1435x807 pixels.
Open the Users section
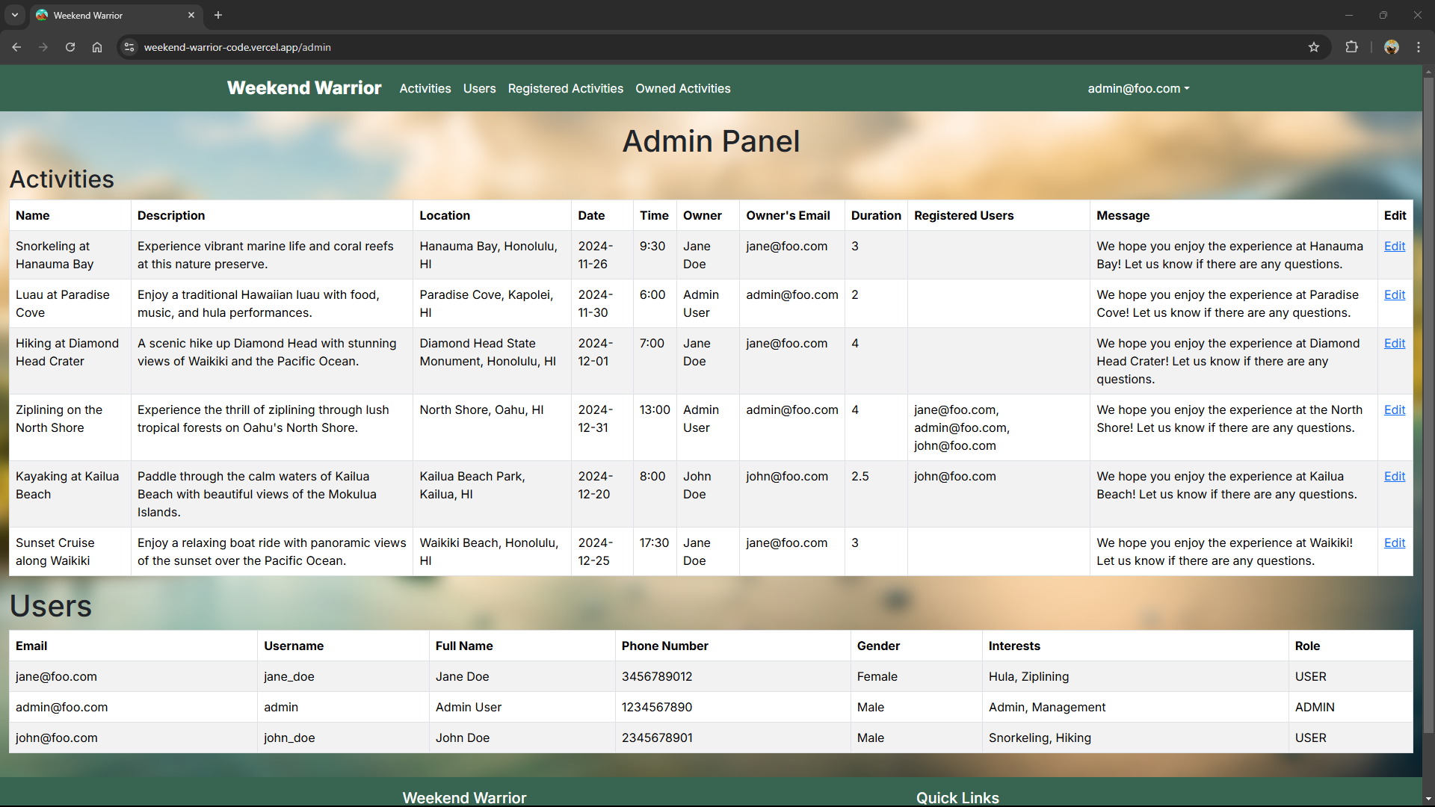point(479,88)
